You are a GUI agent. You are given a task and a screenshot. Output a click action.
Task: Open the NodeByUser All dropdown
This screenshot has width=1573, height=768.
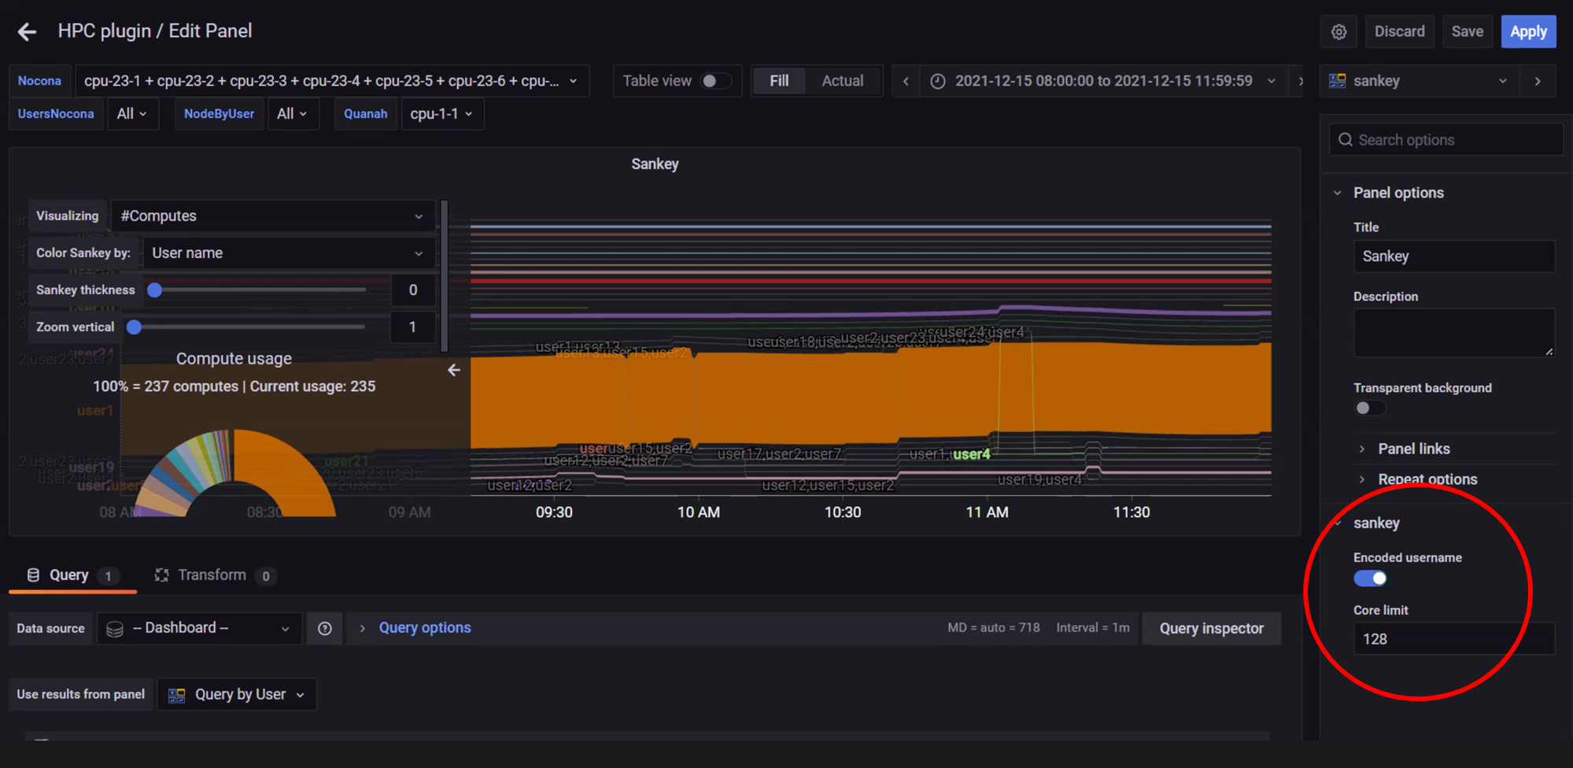click(x=293, y=114)
